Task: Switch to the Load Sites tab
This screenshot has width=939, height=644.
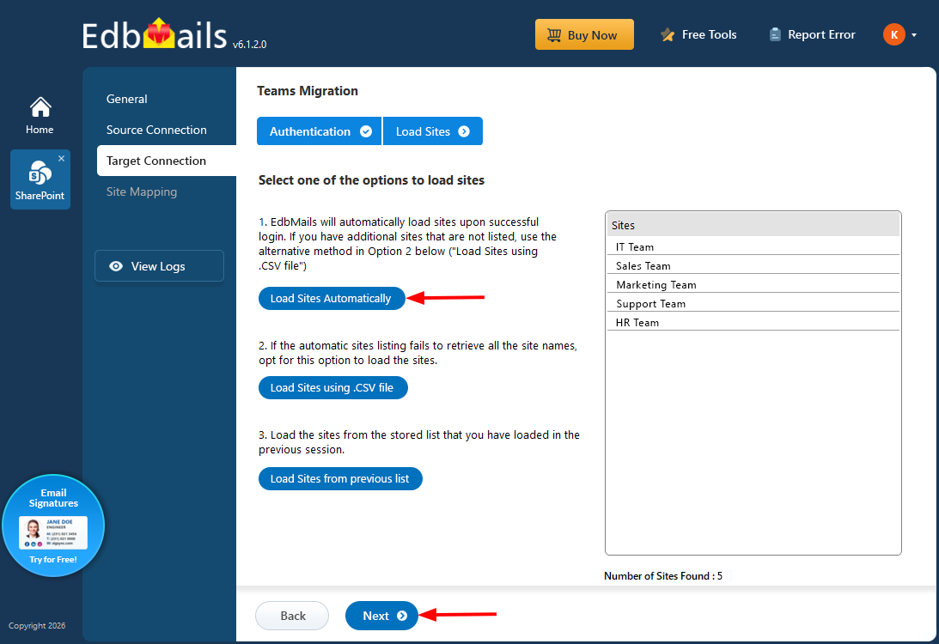Action: 432,131
